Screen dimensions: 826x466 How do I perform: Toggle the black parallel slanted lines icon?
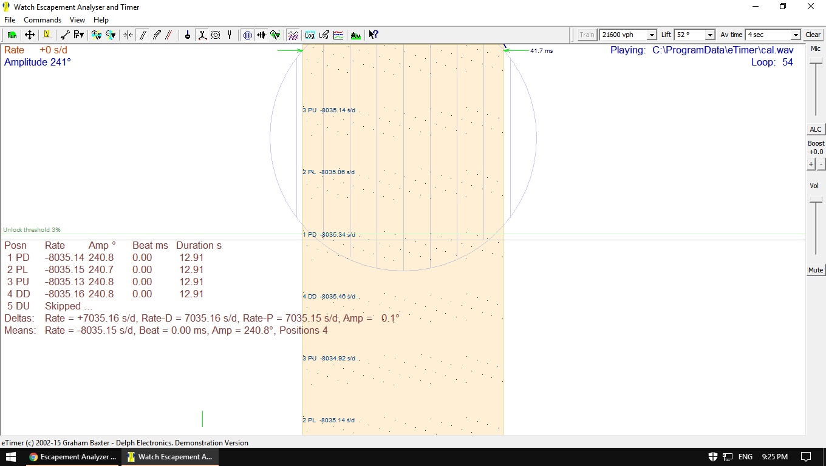click(143, 35)
